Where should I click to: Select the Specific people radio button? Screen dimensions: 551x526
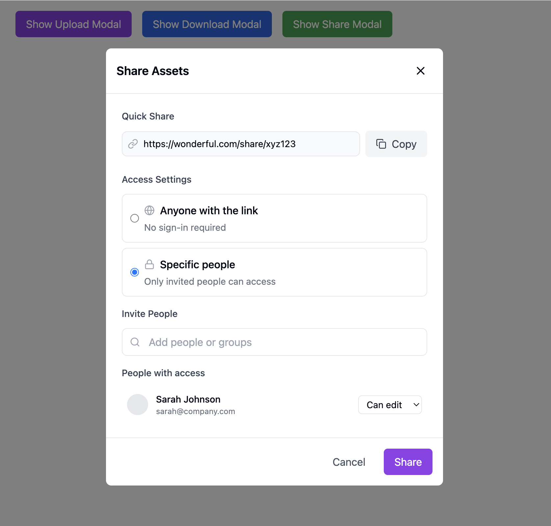(x=135, y=272)
